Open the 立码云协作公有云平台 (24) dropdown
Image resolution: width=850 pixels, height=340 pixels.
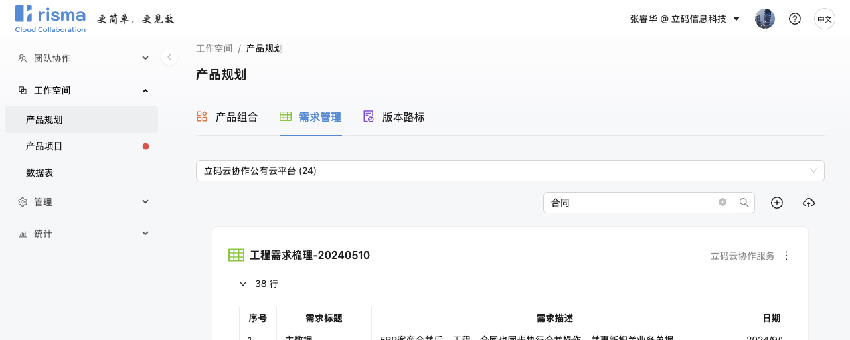pyautogui.click(x=509, y=171)
